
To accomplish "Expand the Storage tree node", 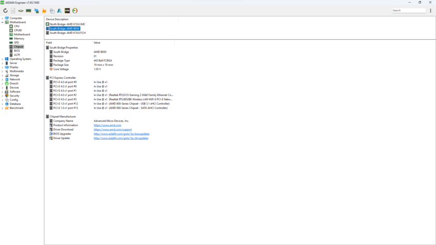I will [x=3, y=75].
